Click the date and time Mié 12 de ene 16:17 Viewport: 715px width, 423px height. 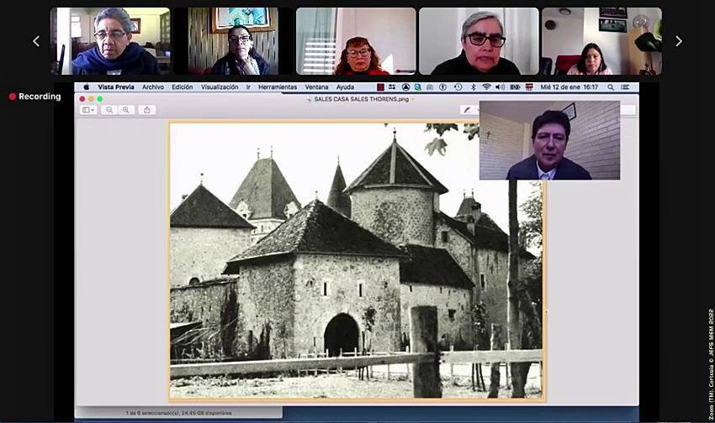(x=569, y=87)
